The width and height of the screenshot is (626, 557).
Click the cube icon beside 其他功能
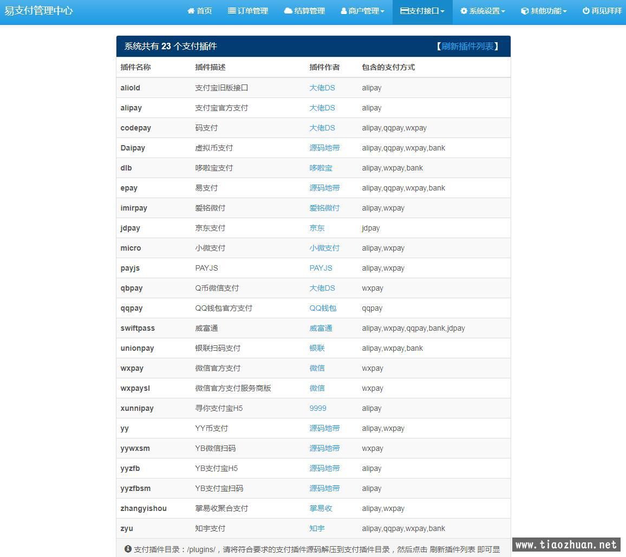click(x=524, y=11)
